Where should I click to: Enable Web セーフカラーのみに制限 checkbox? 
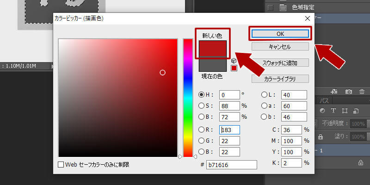(61, 164)
